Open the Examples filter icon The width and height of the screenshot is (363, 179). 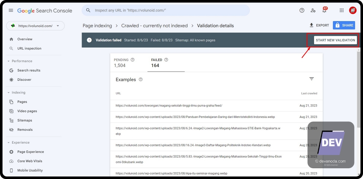pos(311,79)
